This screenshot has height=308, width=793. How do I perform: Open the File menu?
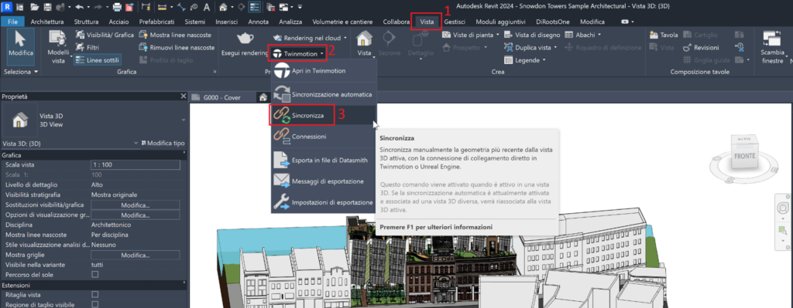tap(13, 22)
